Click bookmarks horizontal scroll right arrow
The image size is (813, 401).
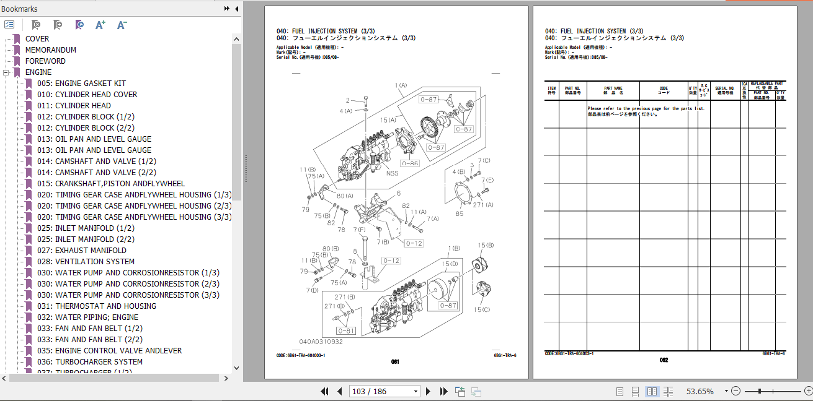pos(228,378)
